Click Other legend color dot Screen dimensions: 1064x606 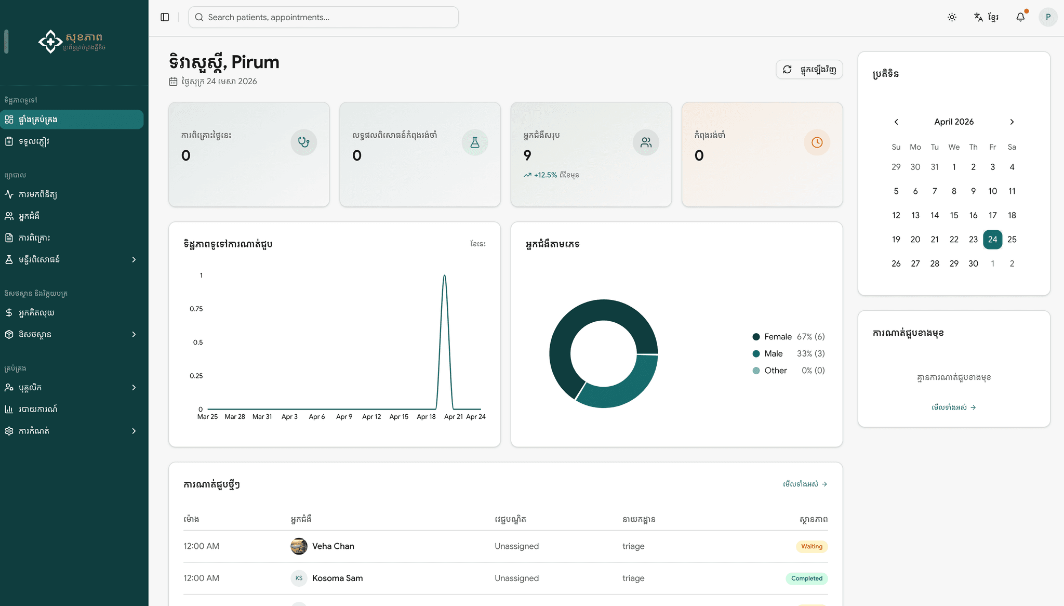[x=756, y=371]
